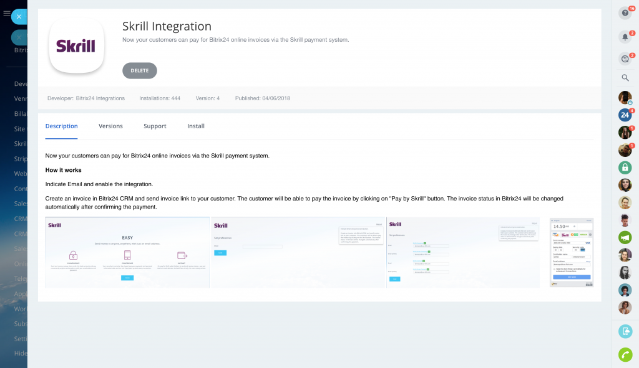
Task: Open the notifications bell icon
Action: pyautogui.click(x=625, y=37)
